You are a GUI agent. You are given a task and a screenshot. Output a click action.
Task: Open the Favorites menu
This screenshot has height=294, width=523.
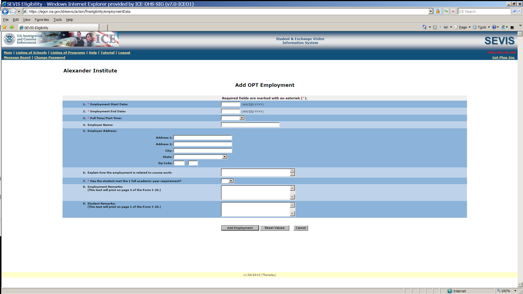point(42,20)
